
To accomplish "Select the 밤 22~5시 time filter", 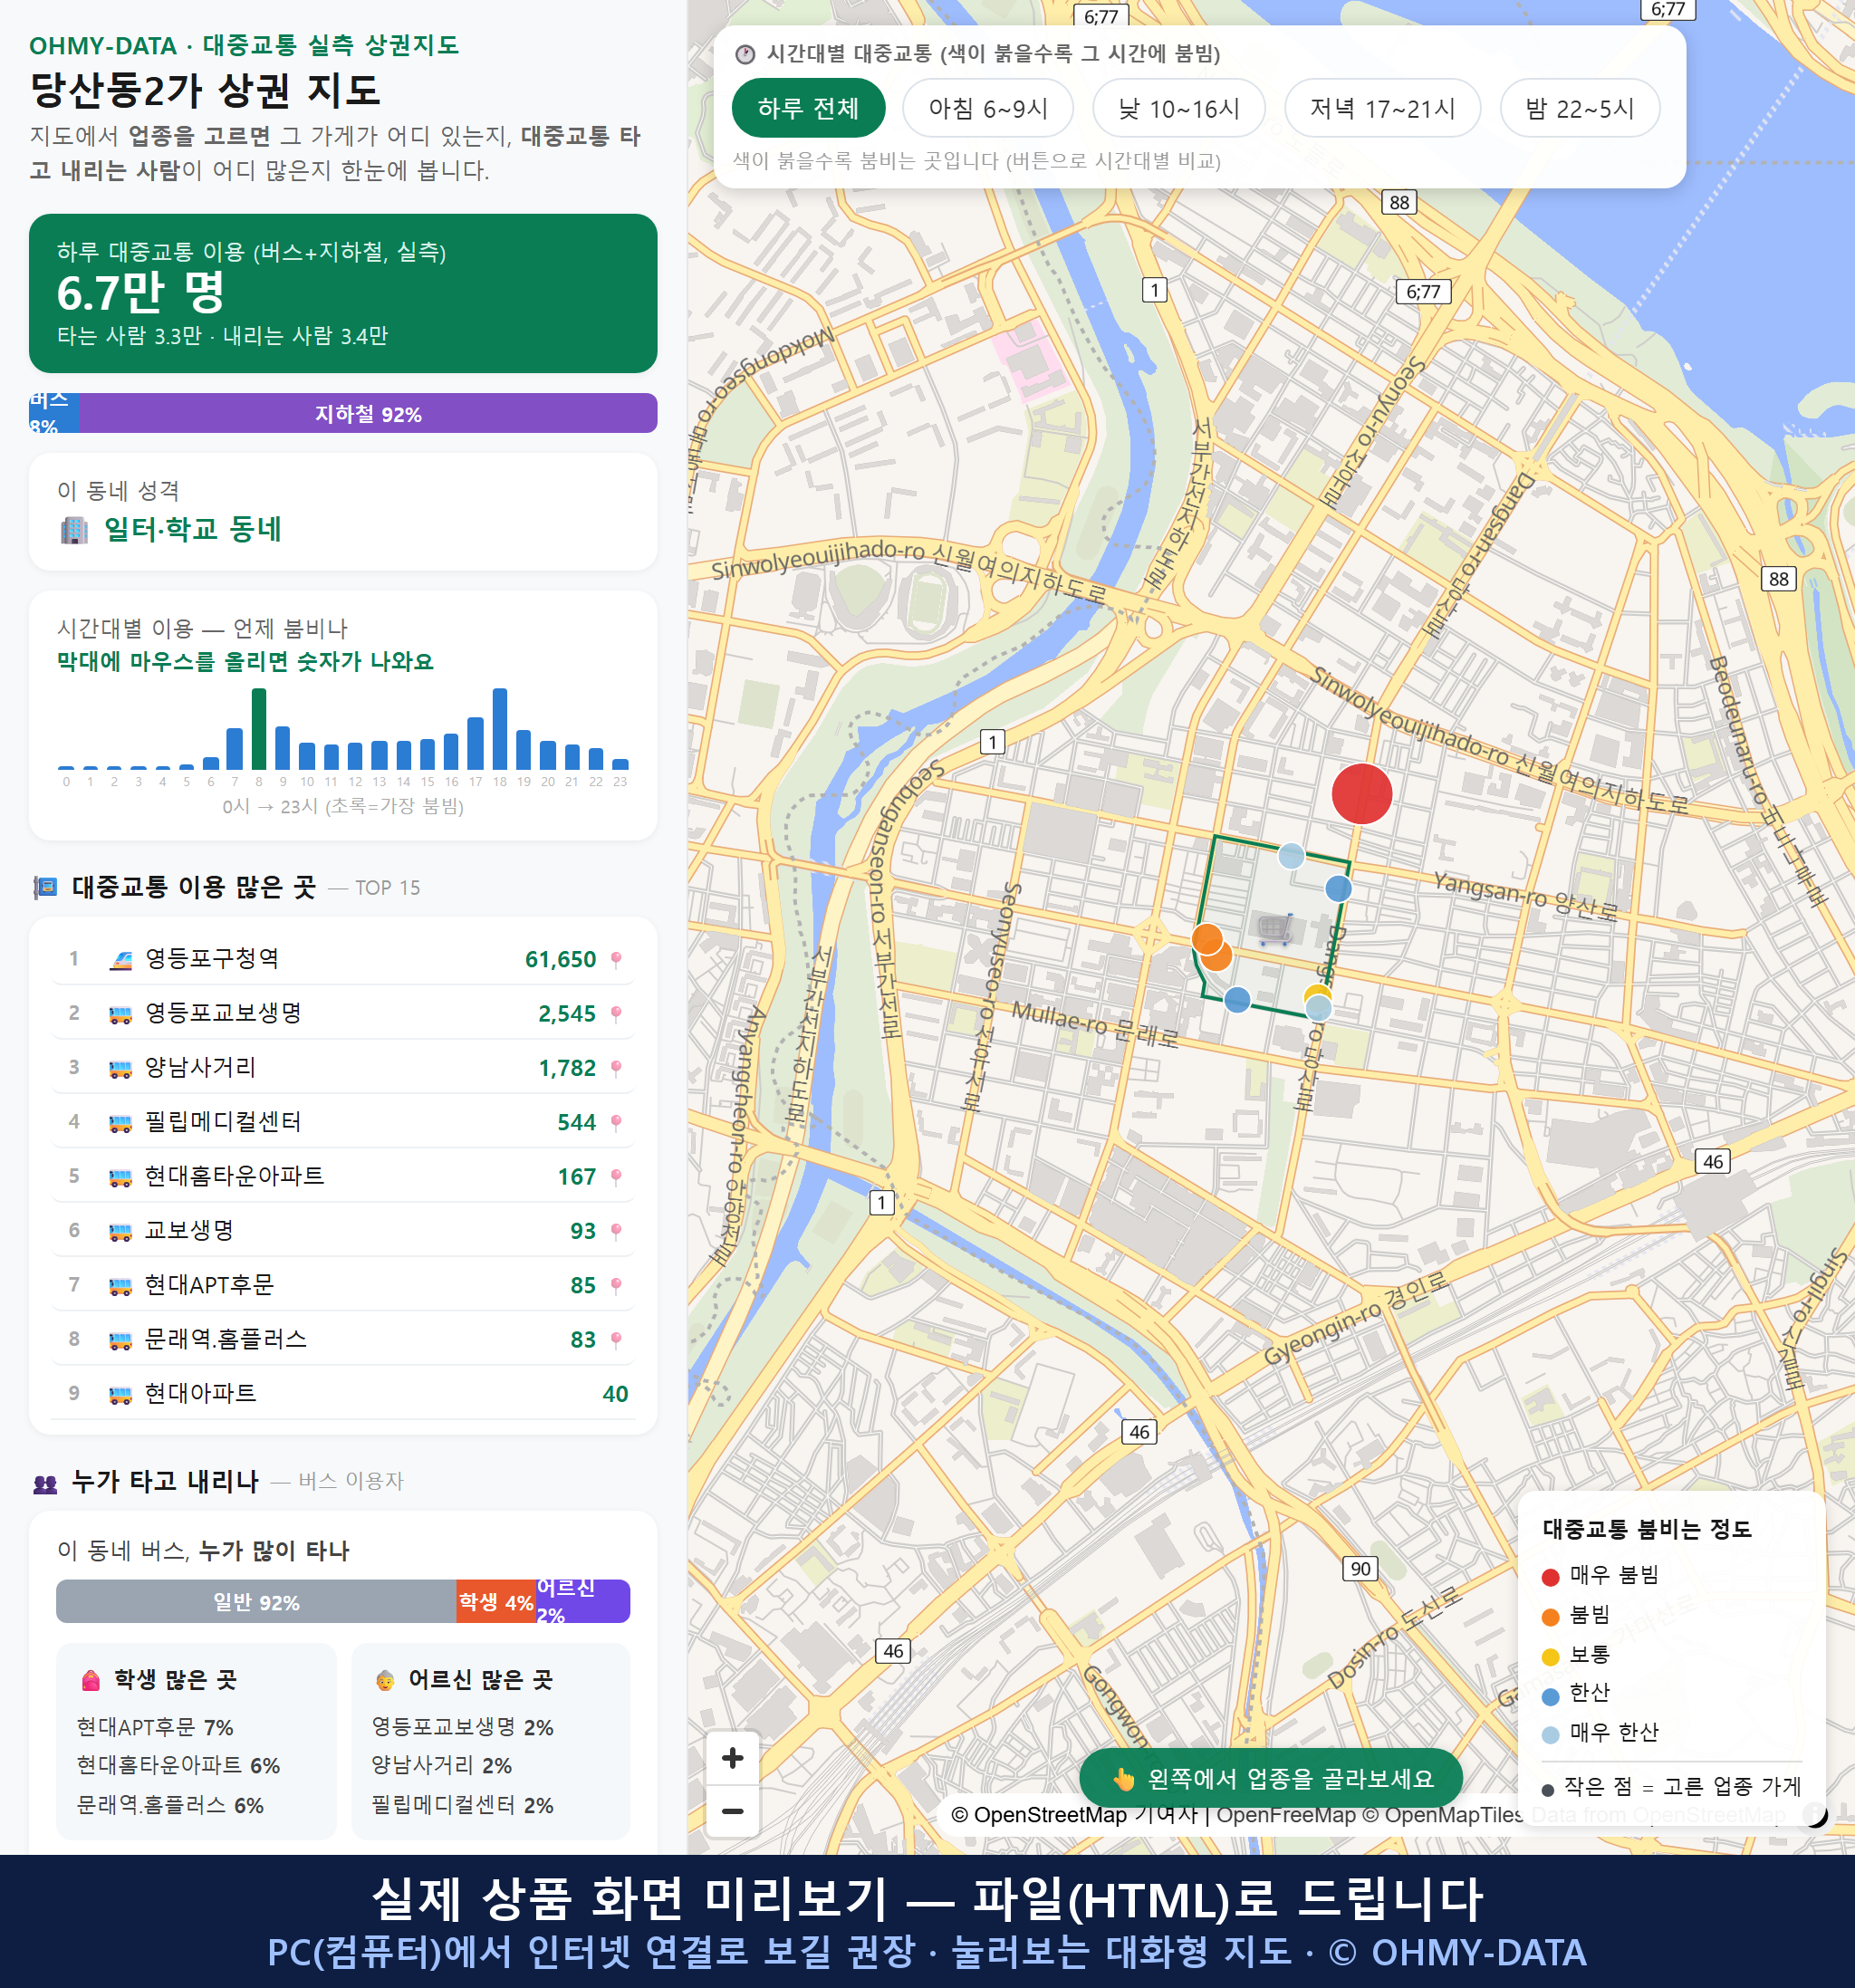I will click(x=1580, y=108).
